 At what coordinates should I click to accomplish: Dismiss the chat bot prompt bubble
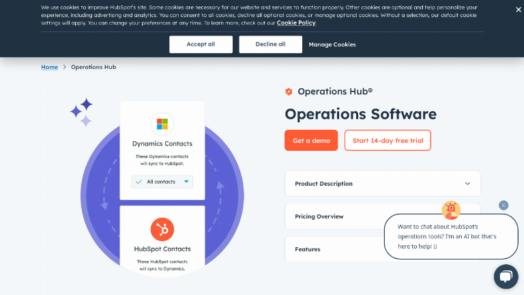click(x=504, y=206)
